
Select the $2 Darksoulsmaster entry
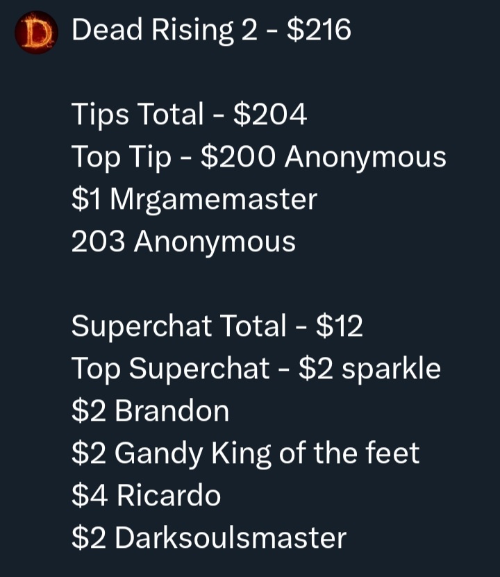[209, 537]
